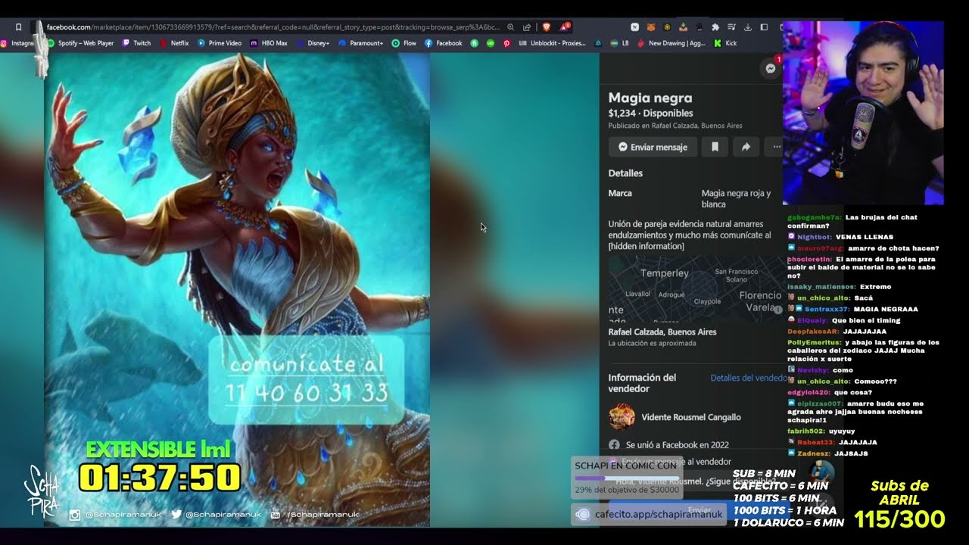Open the media playlist control icon
The image size is (969, 545).
[731, 27]
